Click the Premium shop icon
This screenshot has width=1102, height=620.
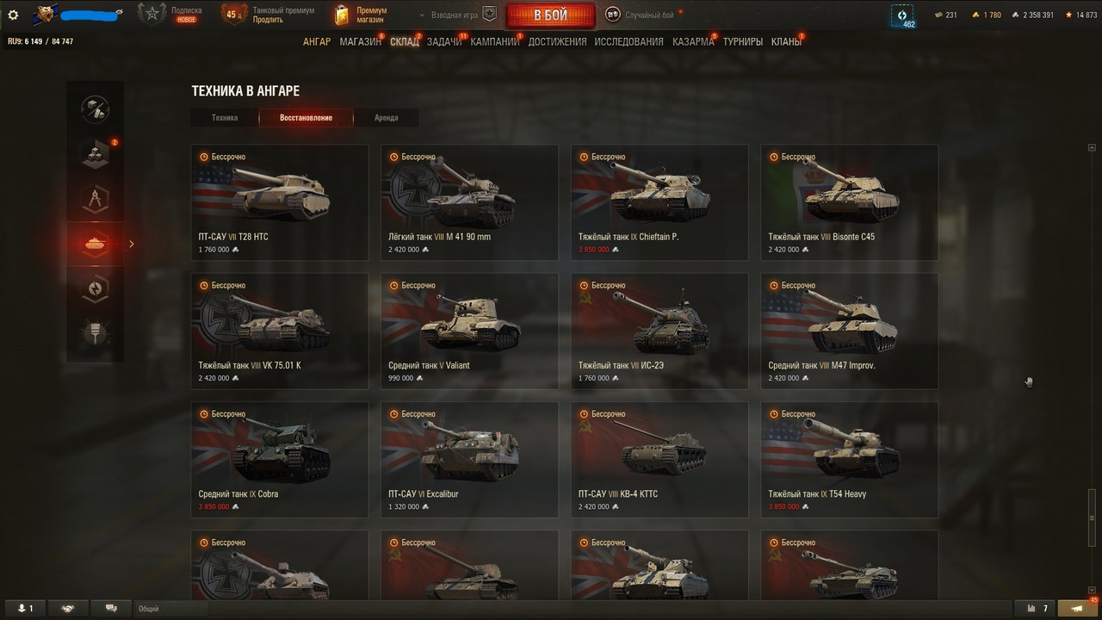point(343,15)
